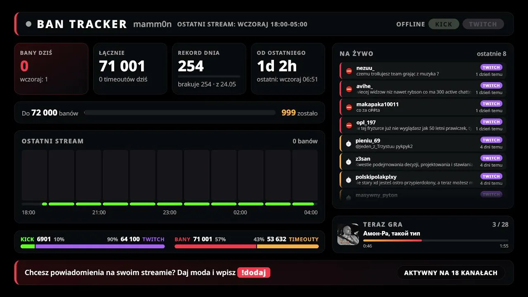Click the '64 100 TWITCH' stat
Image resolution: width=528 pixels, height=297 pixels.
142,239
